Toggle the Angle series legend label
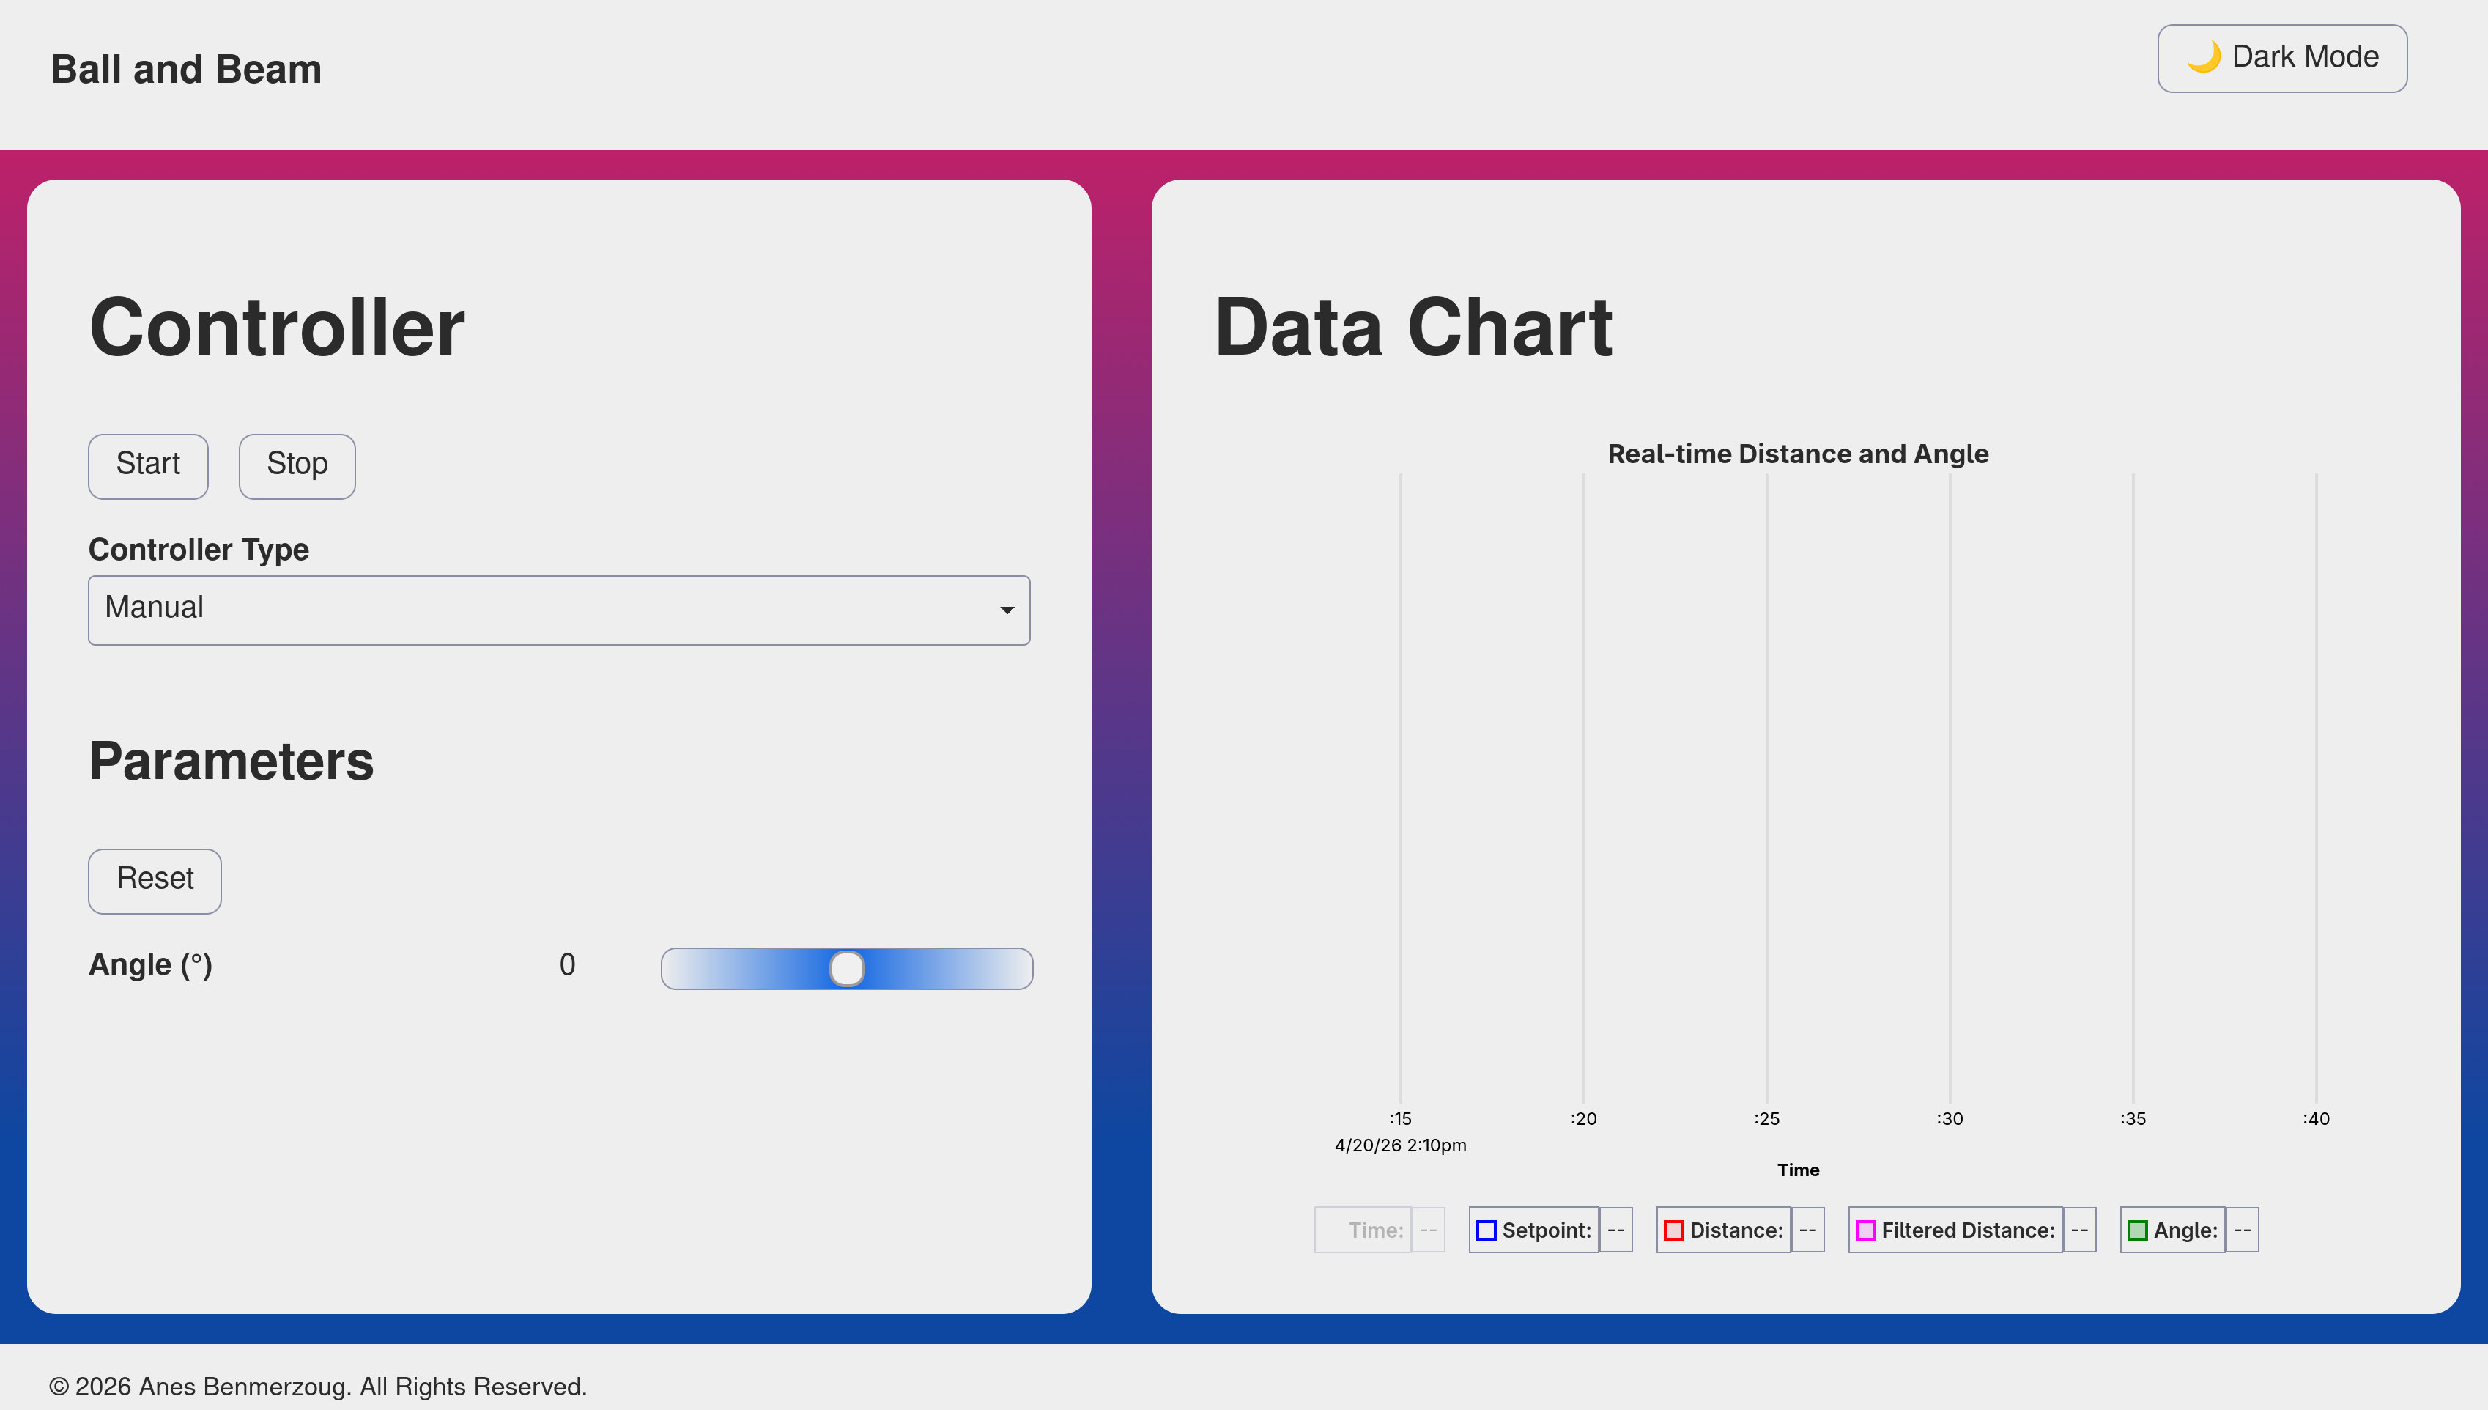 (x=2185, y=1231)
